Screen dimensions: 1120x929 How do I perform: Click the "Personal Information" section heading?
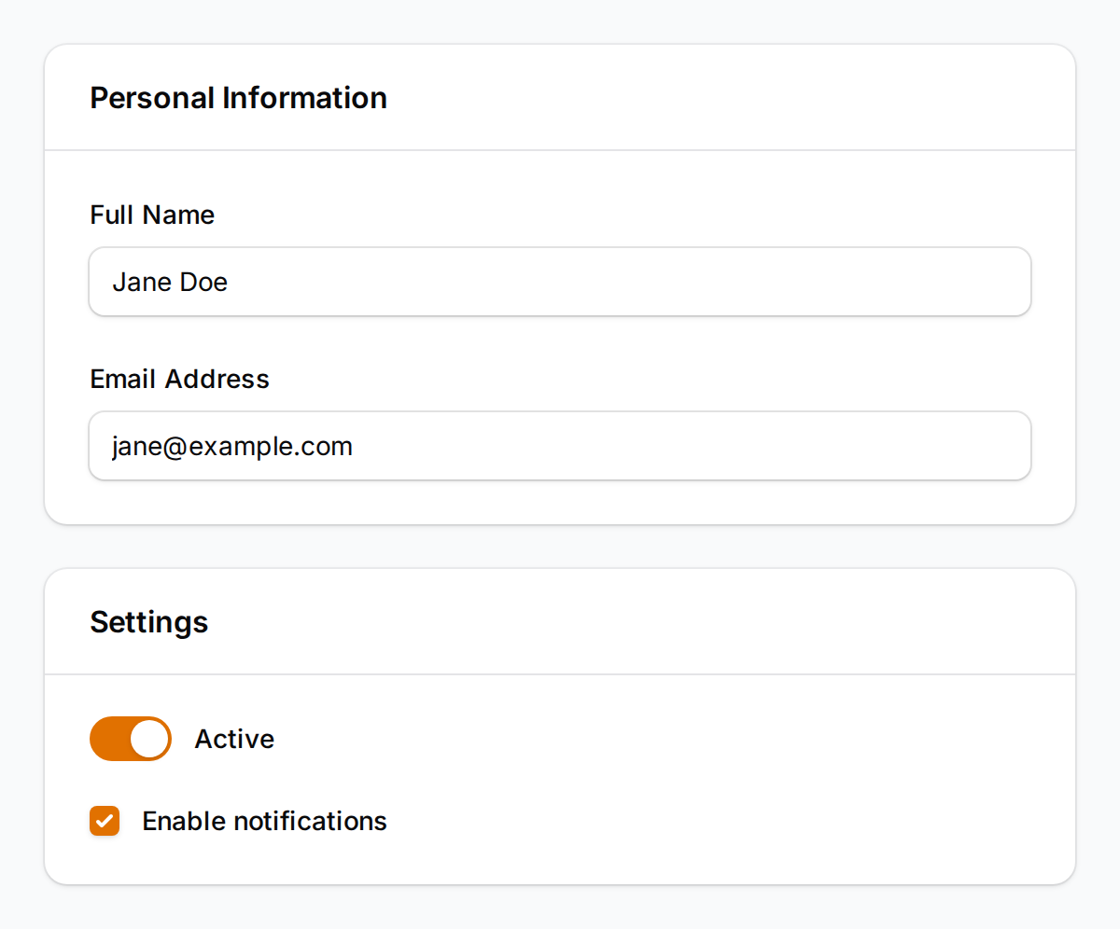[x=238, y=98]
